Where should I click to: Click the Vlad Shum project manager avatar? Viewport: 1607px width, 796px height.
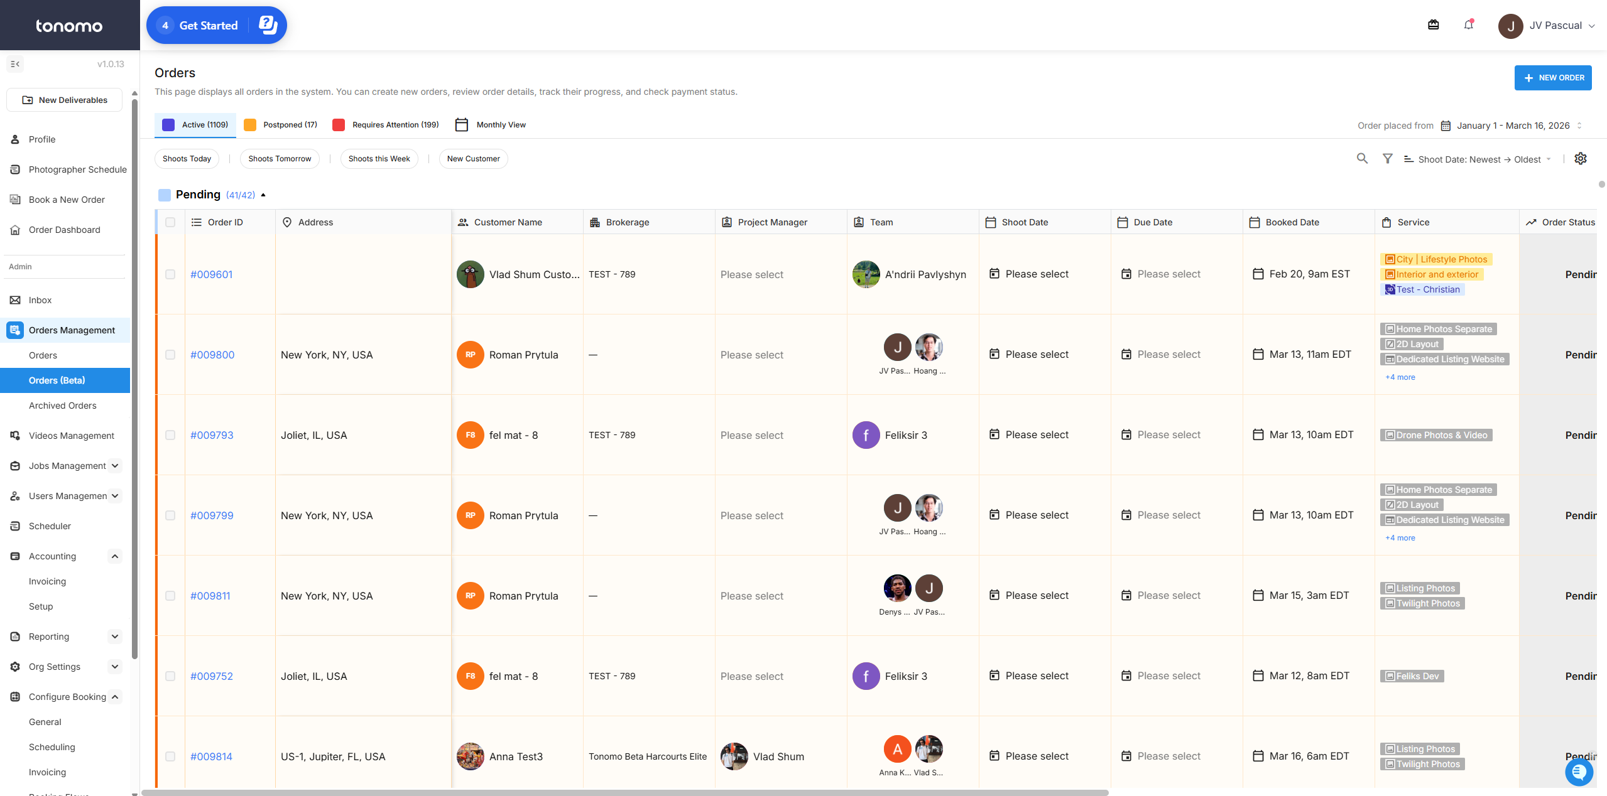click(734, 756)
